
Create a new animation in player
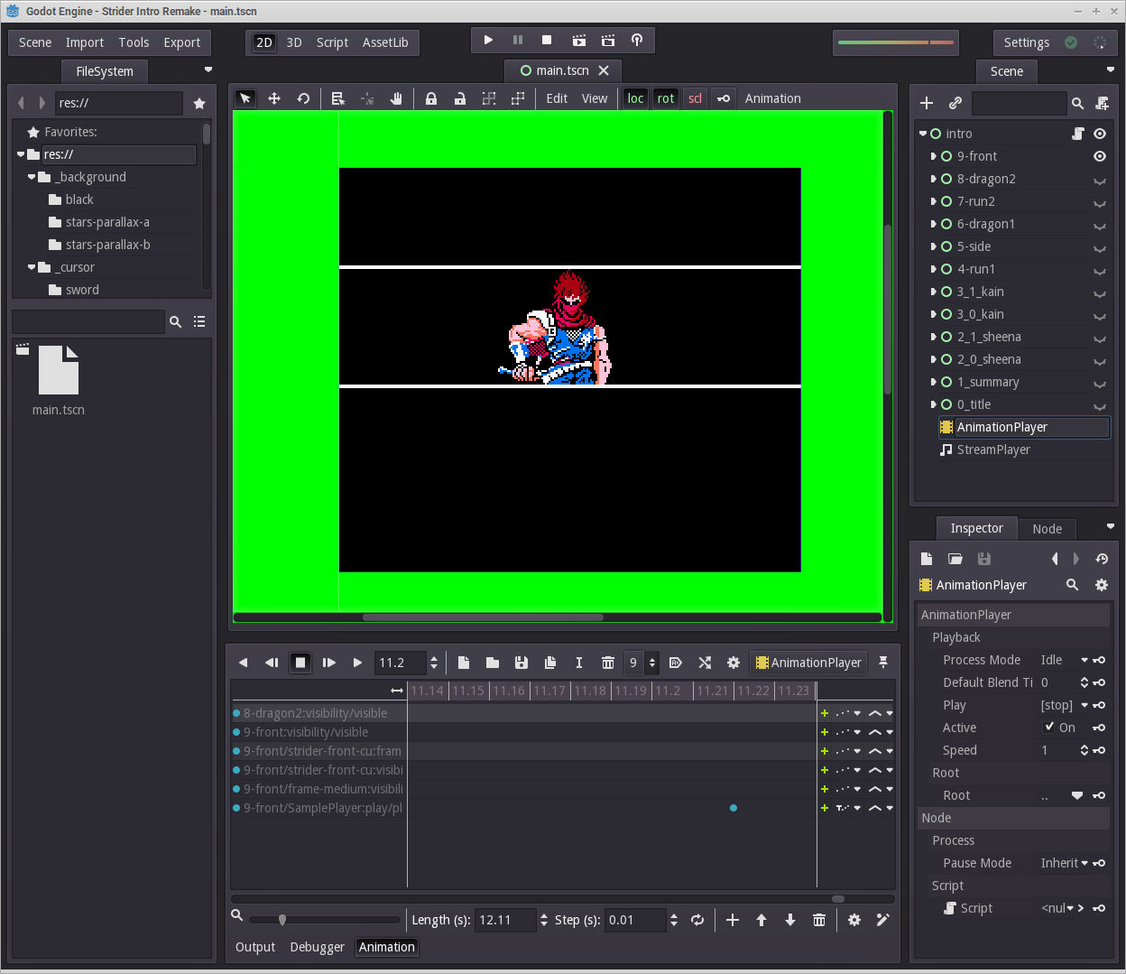point(464,663)
